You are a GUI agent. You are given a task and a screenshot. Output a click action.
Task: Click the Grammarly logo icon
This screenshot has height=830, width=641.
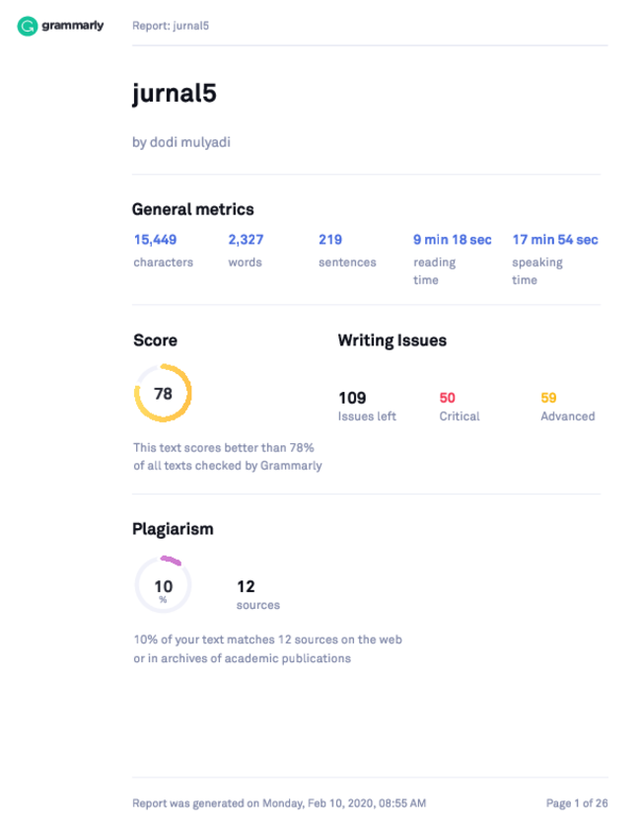click(28, 26)
